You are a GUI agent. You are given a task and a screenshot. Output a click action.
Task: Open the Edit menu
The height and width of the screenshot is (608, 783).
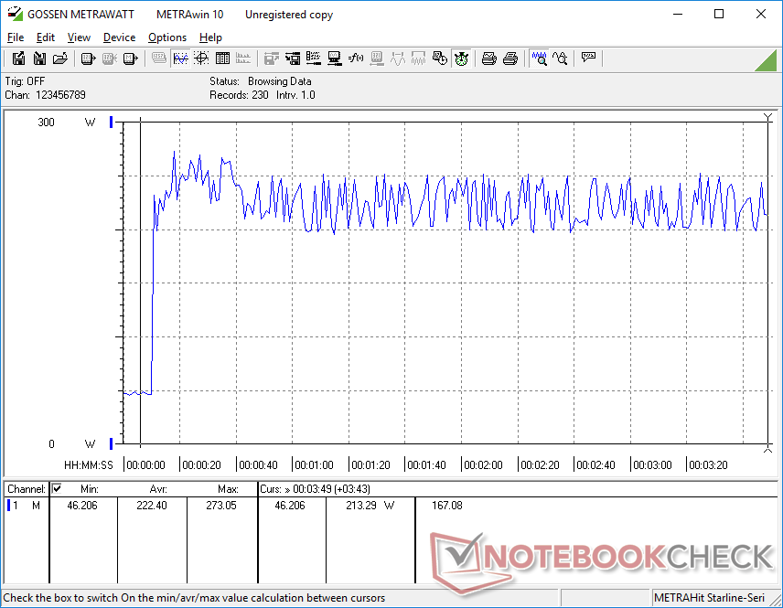click(x=46, y=37)
